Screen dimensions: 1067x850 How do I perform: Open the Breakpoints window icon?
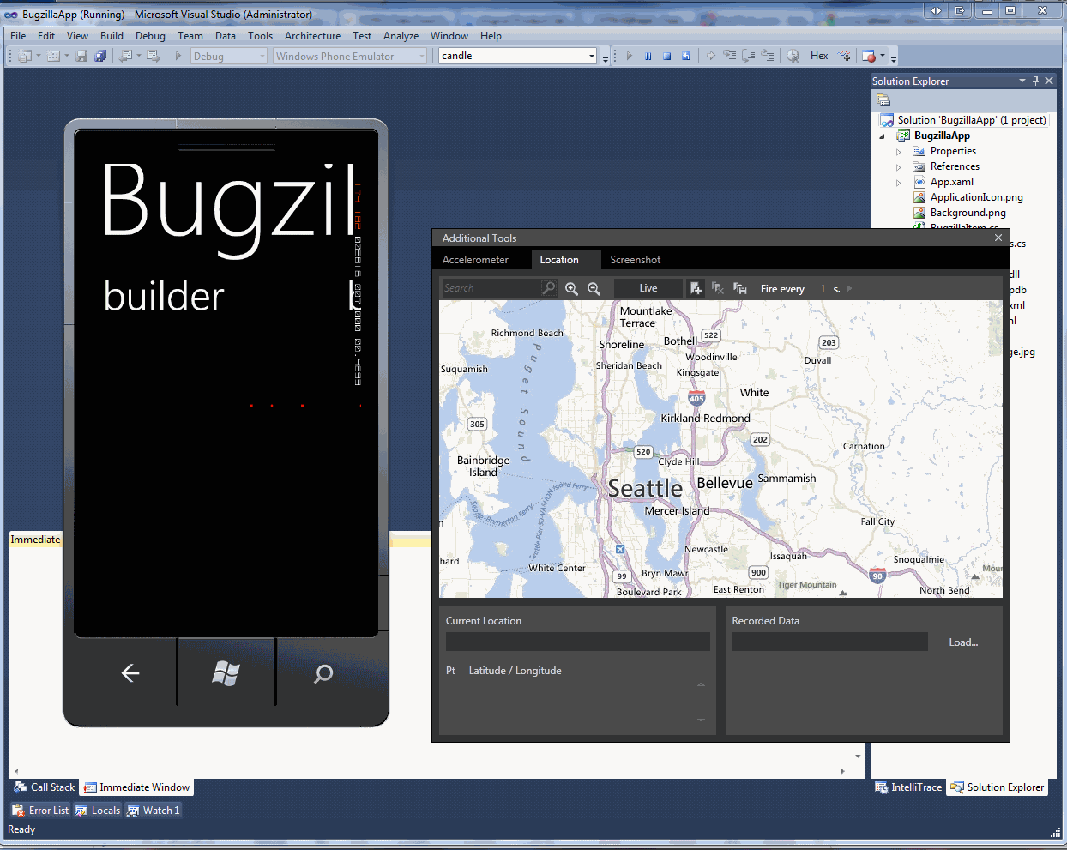869,56
